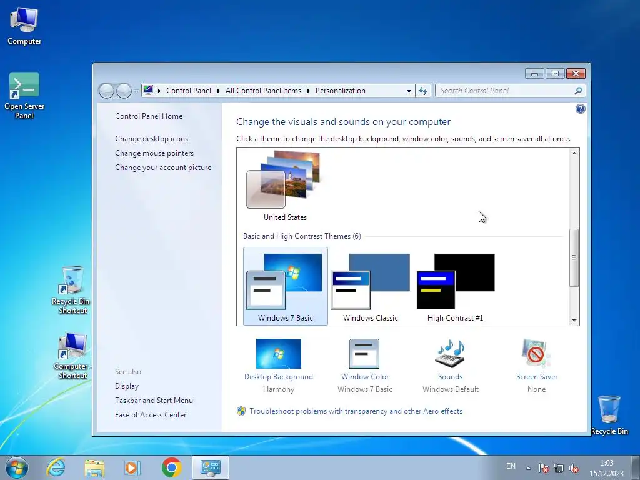Screen dimensions: 640x480
Task: Open the Computer desktop icon
Action: click(24, 26)
